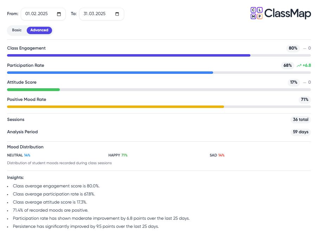The height and width of the screenshot is (237, 319).
Task: Click the attitude score 17.3% insight
Action: [50, 202]
